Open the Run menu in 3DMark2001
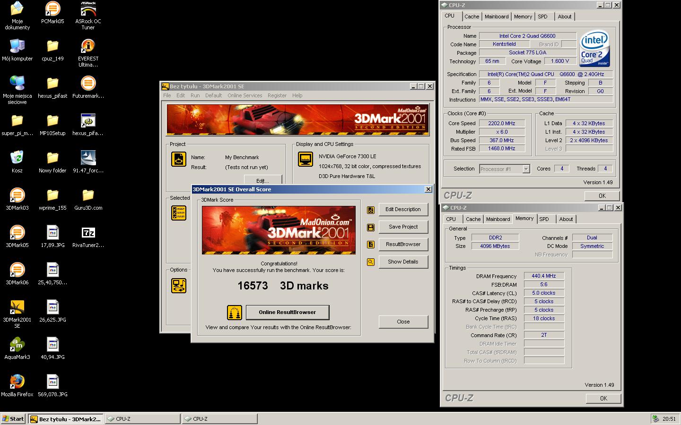Viewport: 681px width, 425px height. coord(195,95)
